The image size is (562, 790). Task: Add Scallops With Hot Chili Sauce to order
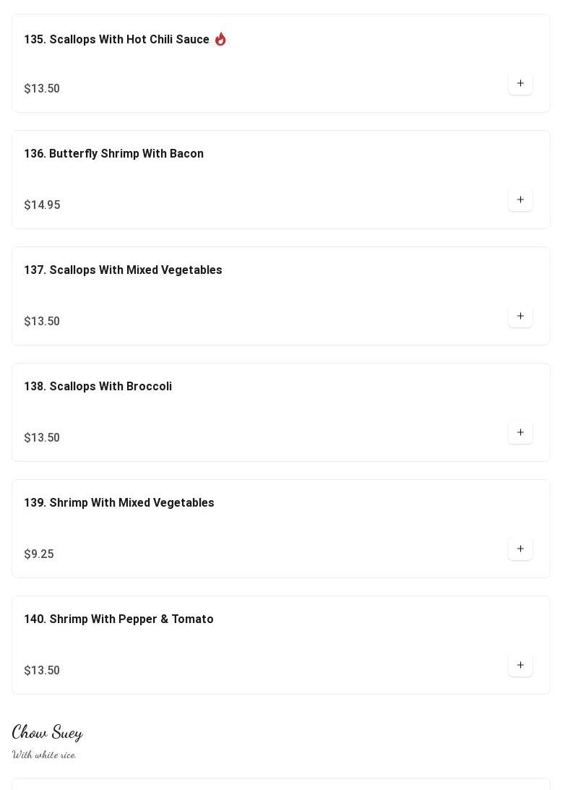click(x=520, y=83)
